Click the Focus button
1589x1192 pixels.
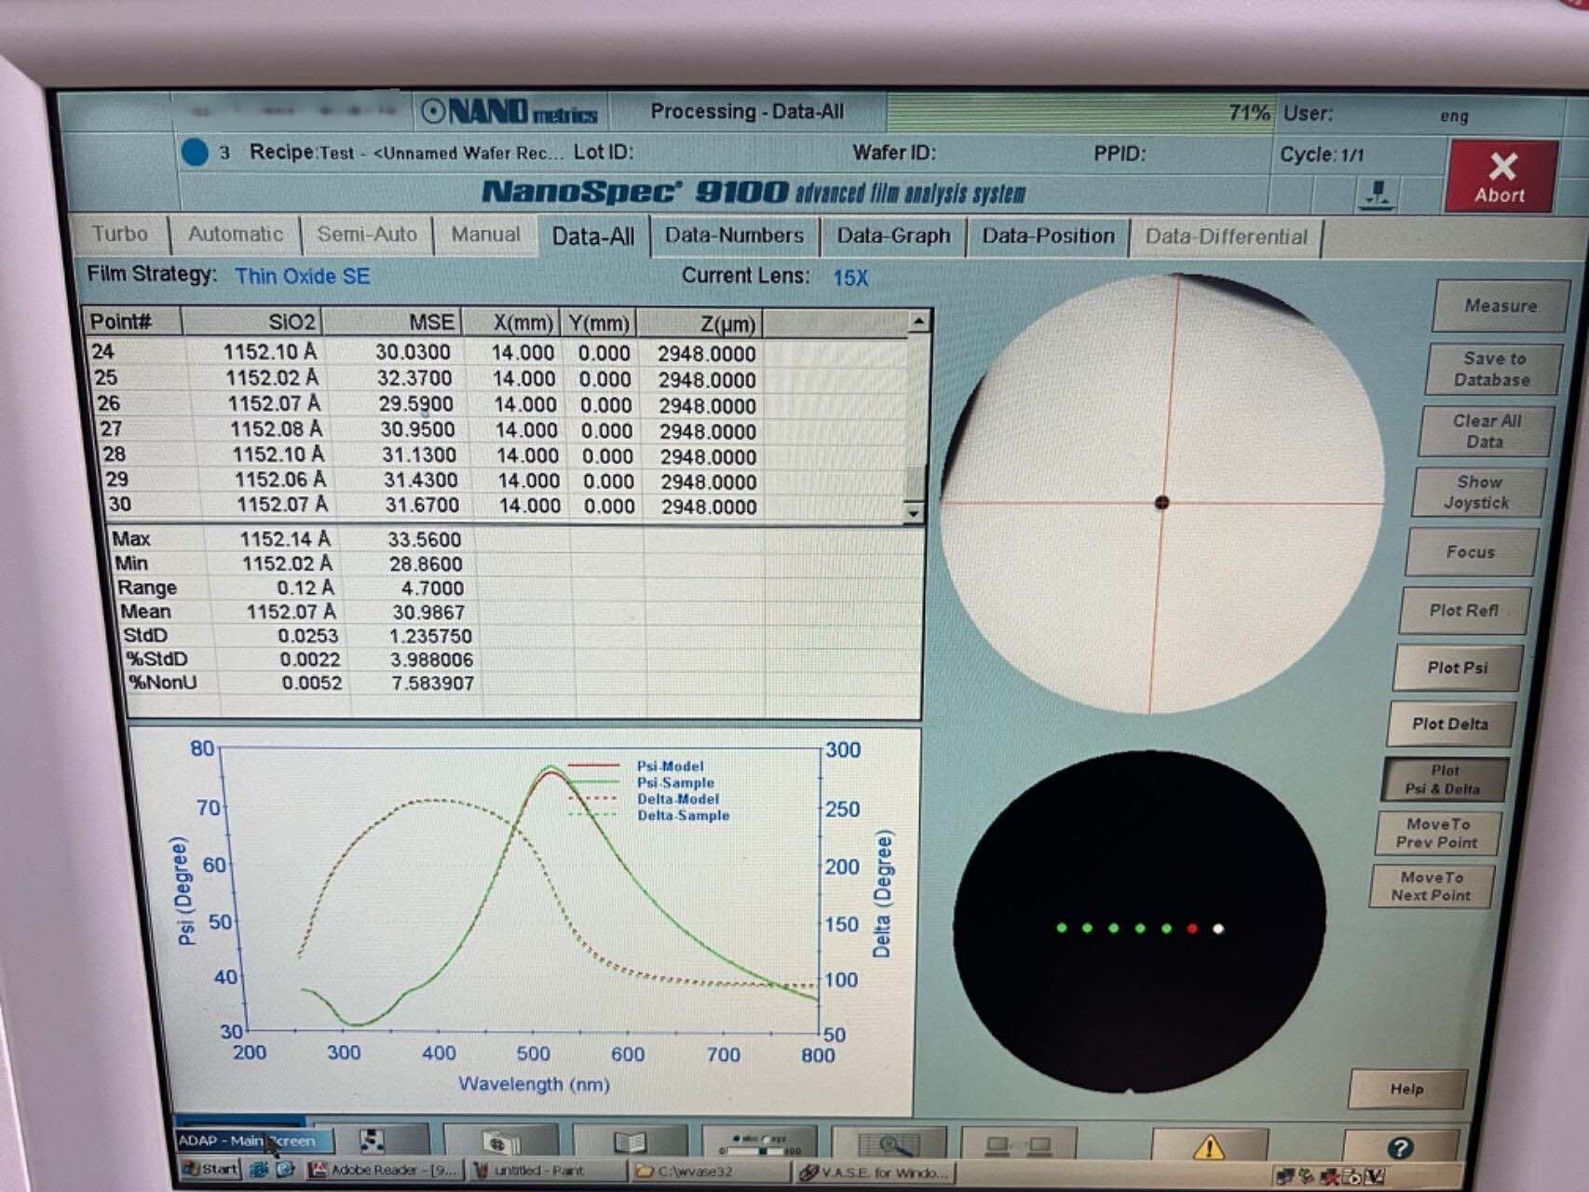[x=1471, y=552]
